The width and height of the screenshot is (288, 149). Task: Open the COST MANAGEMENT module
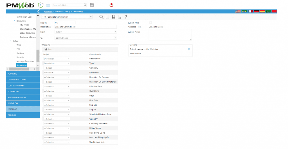[x=23, y=85]
